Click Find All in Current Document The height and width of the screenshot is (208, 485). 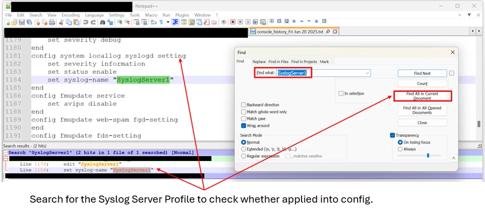(x=422, y=96)
